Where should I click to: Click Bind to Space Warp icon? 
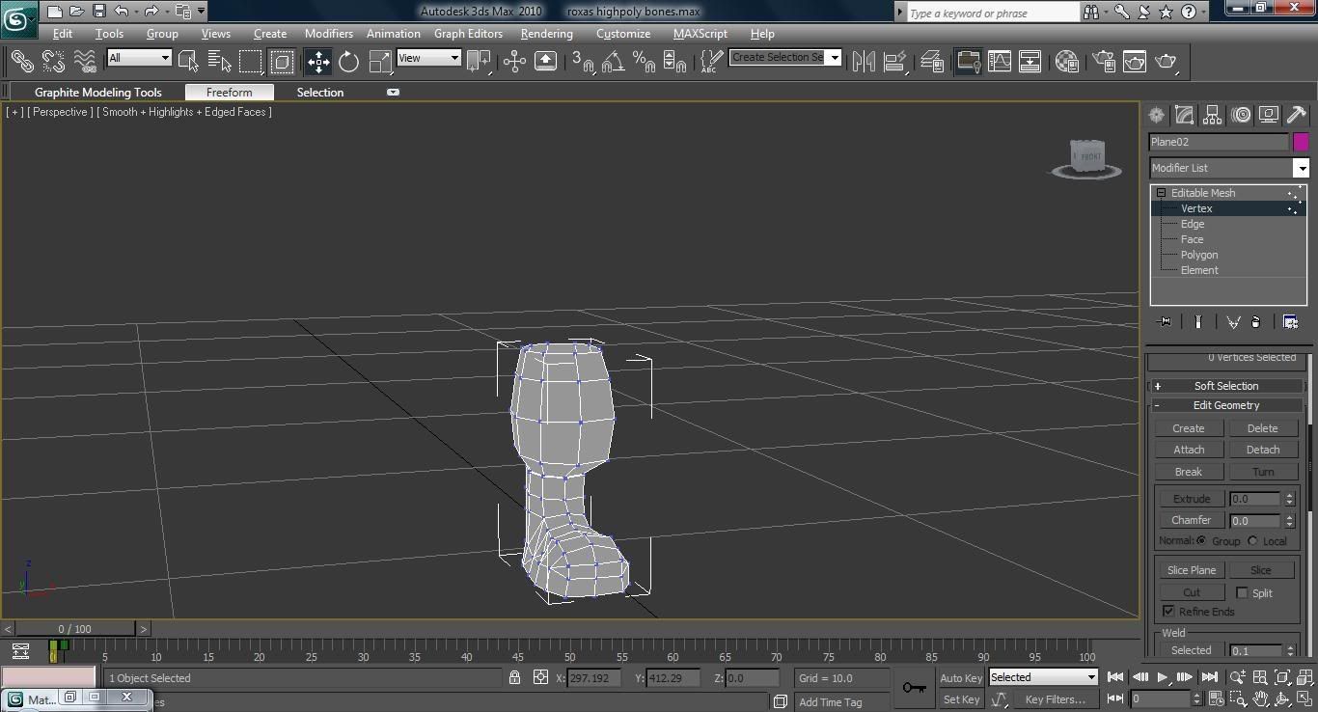point(85,61)
